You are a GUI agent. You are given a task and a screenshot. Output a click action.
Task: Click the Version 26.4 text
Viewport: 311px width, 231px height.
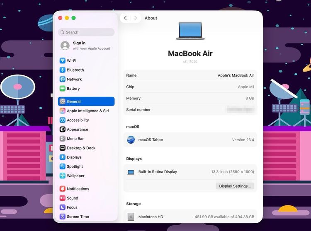coord(243,140)
